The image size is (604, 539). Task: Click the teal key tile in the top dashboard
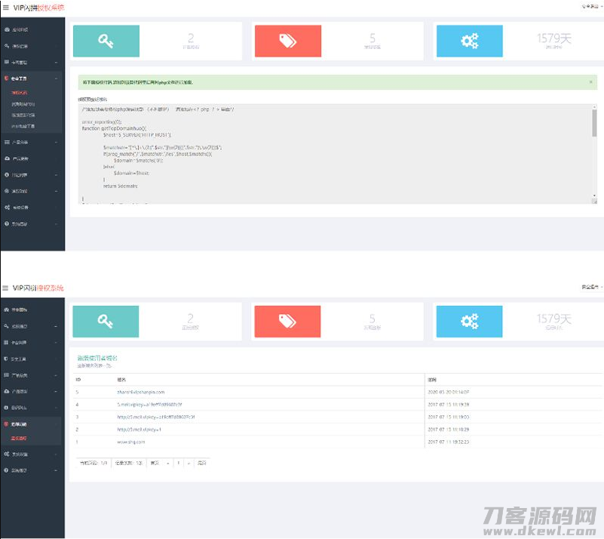coord(106,41)
